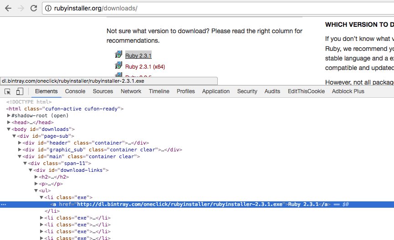Switch to the Timeline tab
The image size is (394, 240).
(159, 91)
